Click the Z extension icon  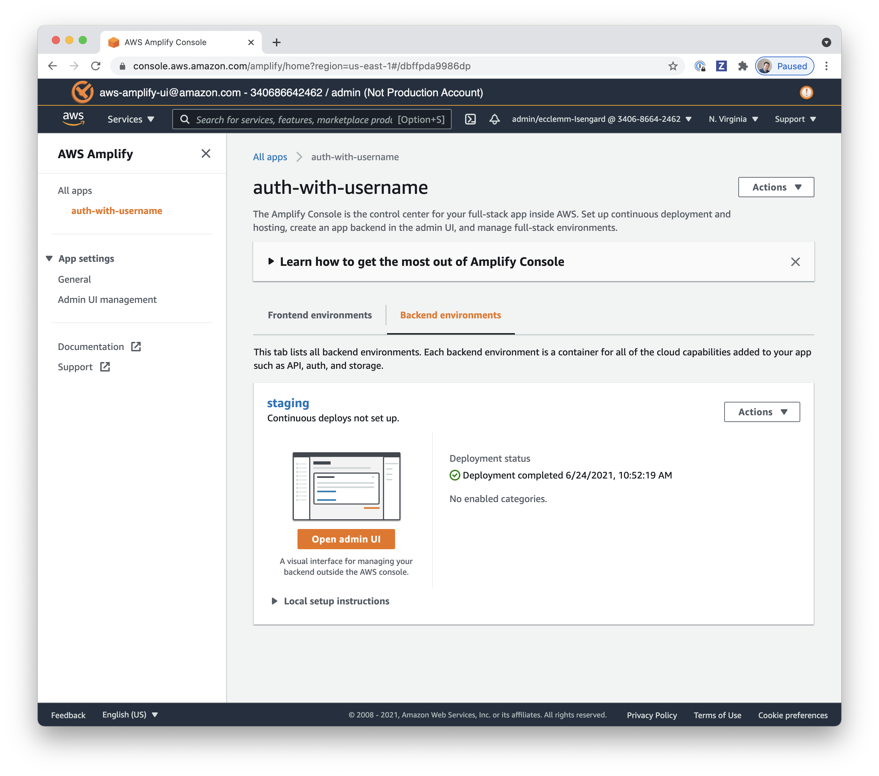[x=721, y=66]
